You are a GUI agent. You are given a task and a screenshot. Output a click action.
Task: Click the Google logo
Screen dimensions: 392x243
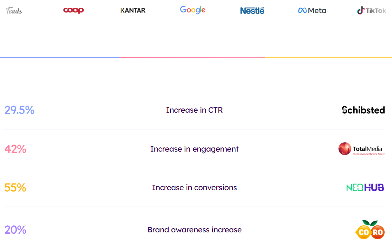tap(193, 10)
